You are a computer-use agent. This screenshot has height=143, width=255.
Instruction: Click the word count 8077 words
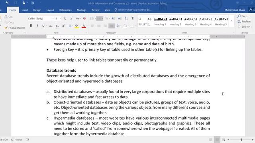[16, 139]
